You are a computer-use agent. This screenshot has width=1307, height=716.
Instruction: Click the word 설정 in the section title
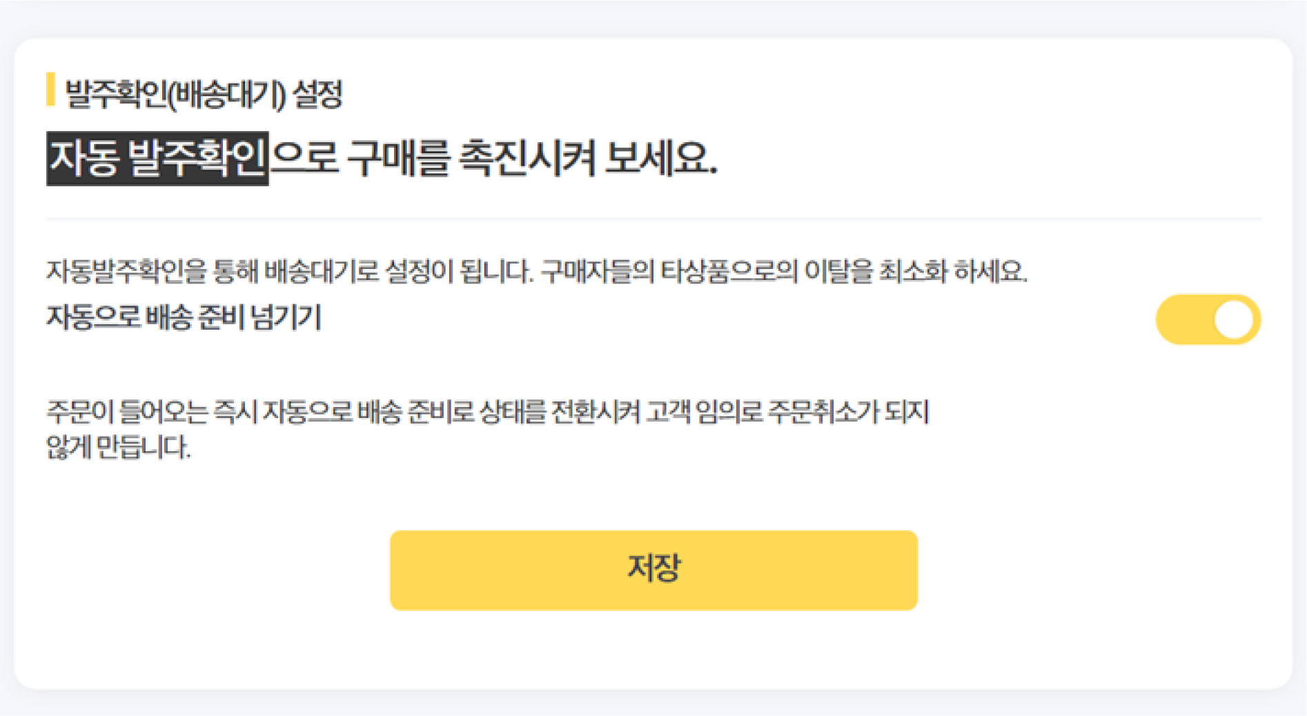tap(317, 93)
